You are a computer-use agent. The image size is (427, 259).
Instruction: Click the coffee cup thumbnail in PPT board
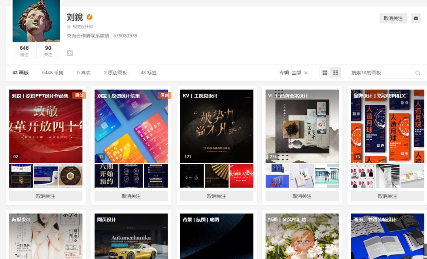pyautogui.click(x=70, y=176)
